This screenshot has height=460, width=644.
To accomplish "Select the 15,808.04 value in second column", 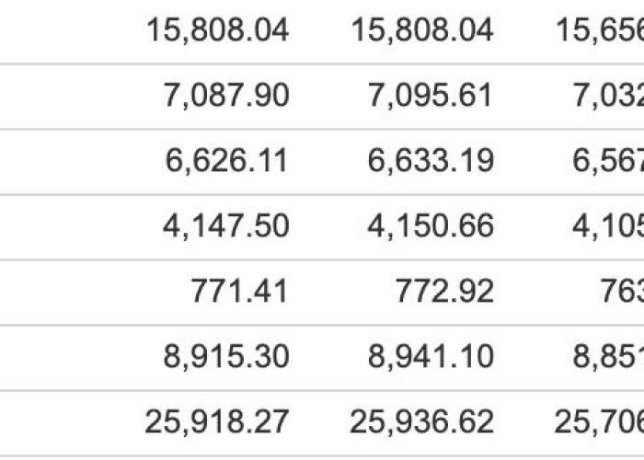I will tap(421, 30).
